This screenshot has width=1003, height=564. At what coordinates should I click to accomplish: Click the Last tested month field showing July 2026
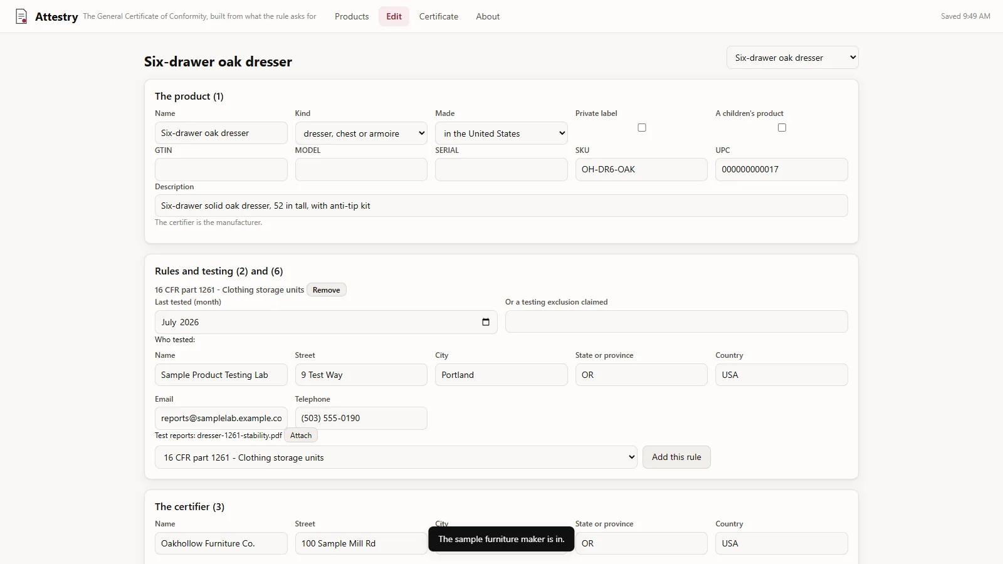click(326, 322)
